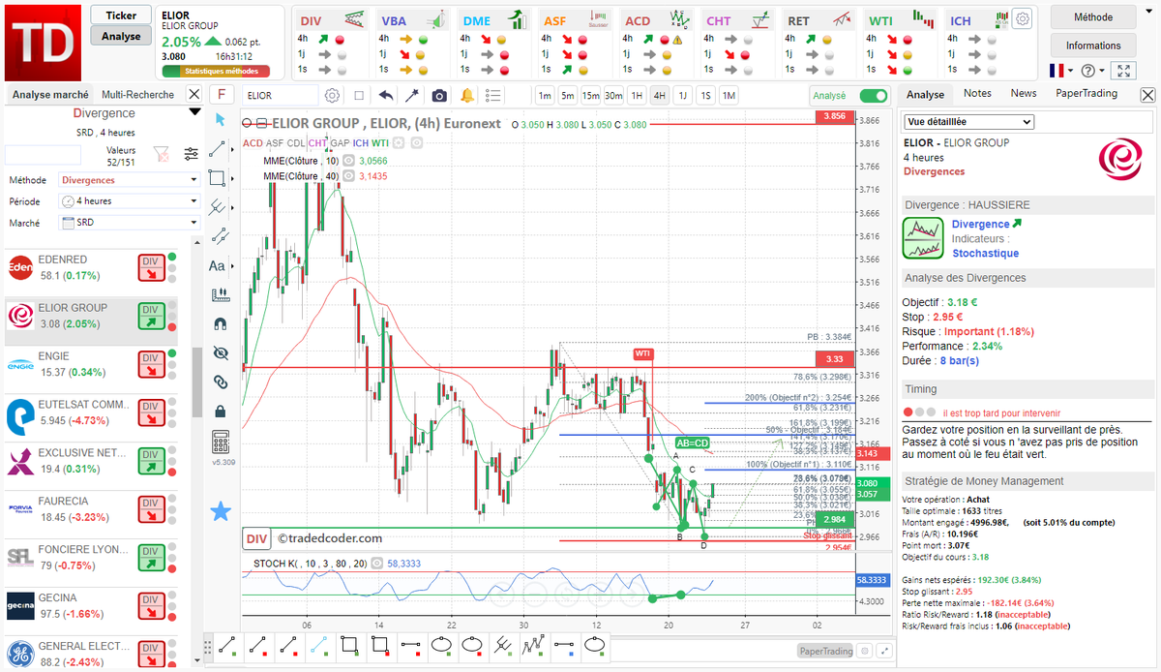This screenshot has width=1161, height=672.
Task: Select the zigzag pattern drawing tool in bottom bar
Action: pyautogui.click(x=535, y=644)
